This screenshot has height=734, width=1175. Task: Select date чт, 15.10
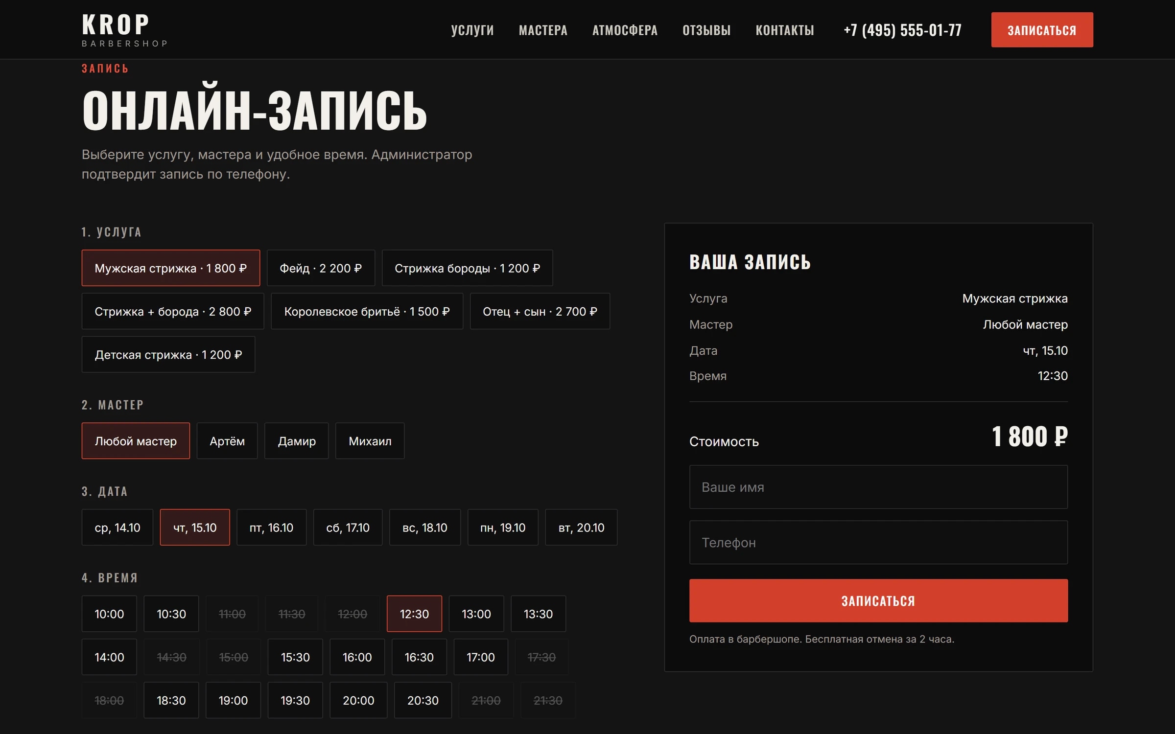click(195, 528)
